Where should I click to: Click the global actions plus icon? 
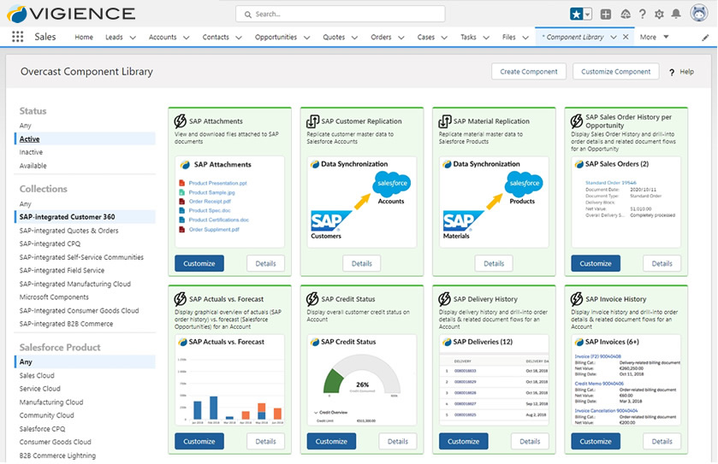[x=605, y=15]
